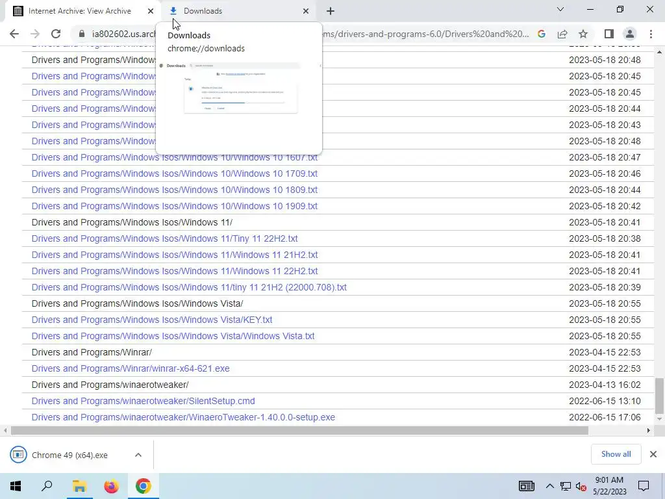Open SilentSetup.cmd link
Screen dimensions: 665x499
coord(143,401)
